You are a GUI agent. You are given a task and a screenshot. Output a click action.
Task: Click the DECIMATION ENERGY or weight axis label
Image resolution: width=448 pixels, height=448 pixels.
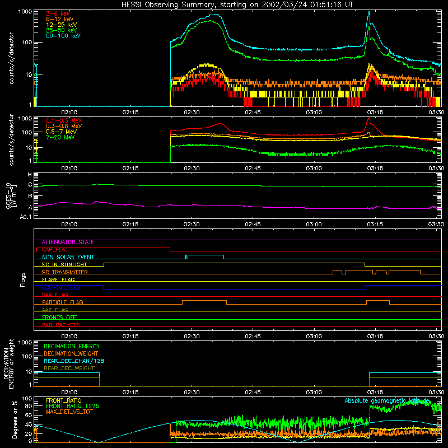point(8,363)
